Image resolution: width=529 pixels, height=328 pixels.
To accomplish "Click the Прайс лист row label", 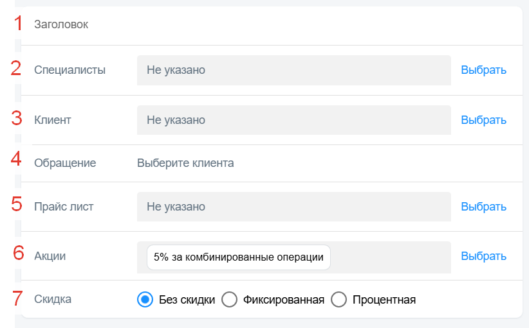I will click(x=64, y=207).
